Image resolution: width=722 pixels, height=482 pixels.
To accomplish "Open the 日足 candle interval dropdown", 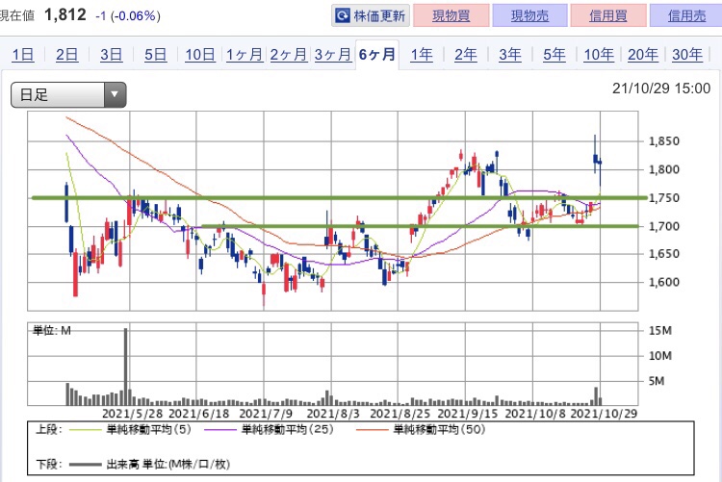I will [68, 95].
